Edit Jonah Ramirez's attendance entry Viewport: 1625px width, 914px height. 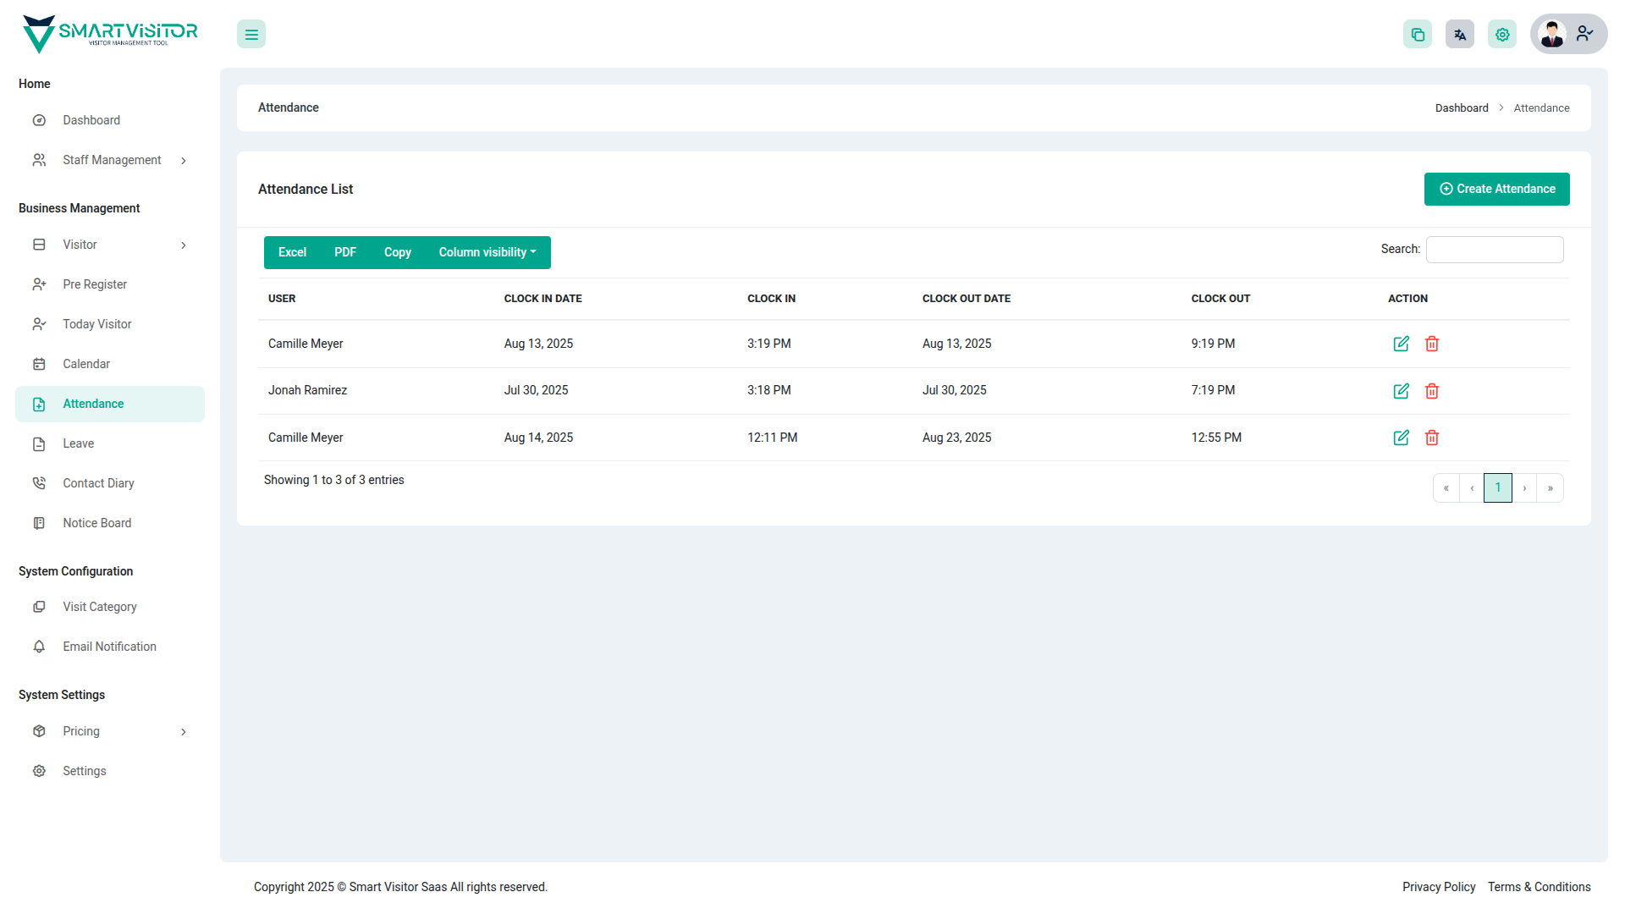(x=1401, y=391)
